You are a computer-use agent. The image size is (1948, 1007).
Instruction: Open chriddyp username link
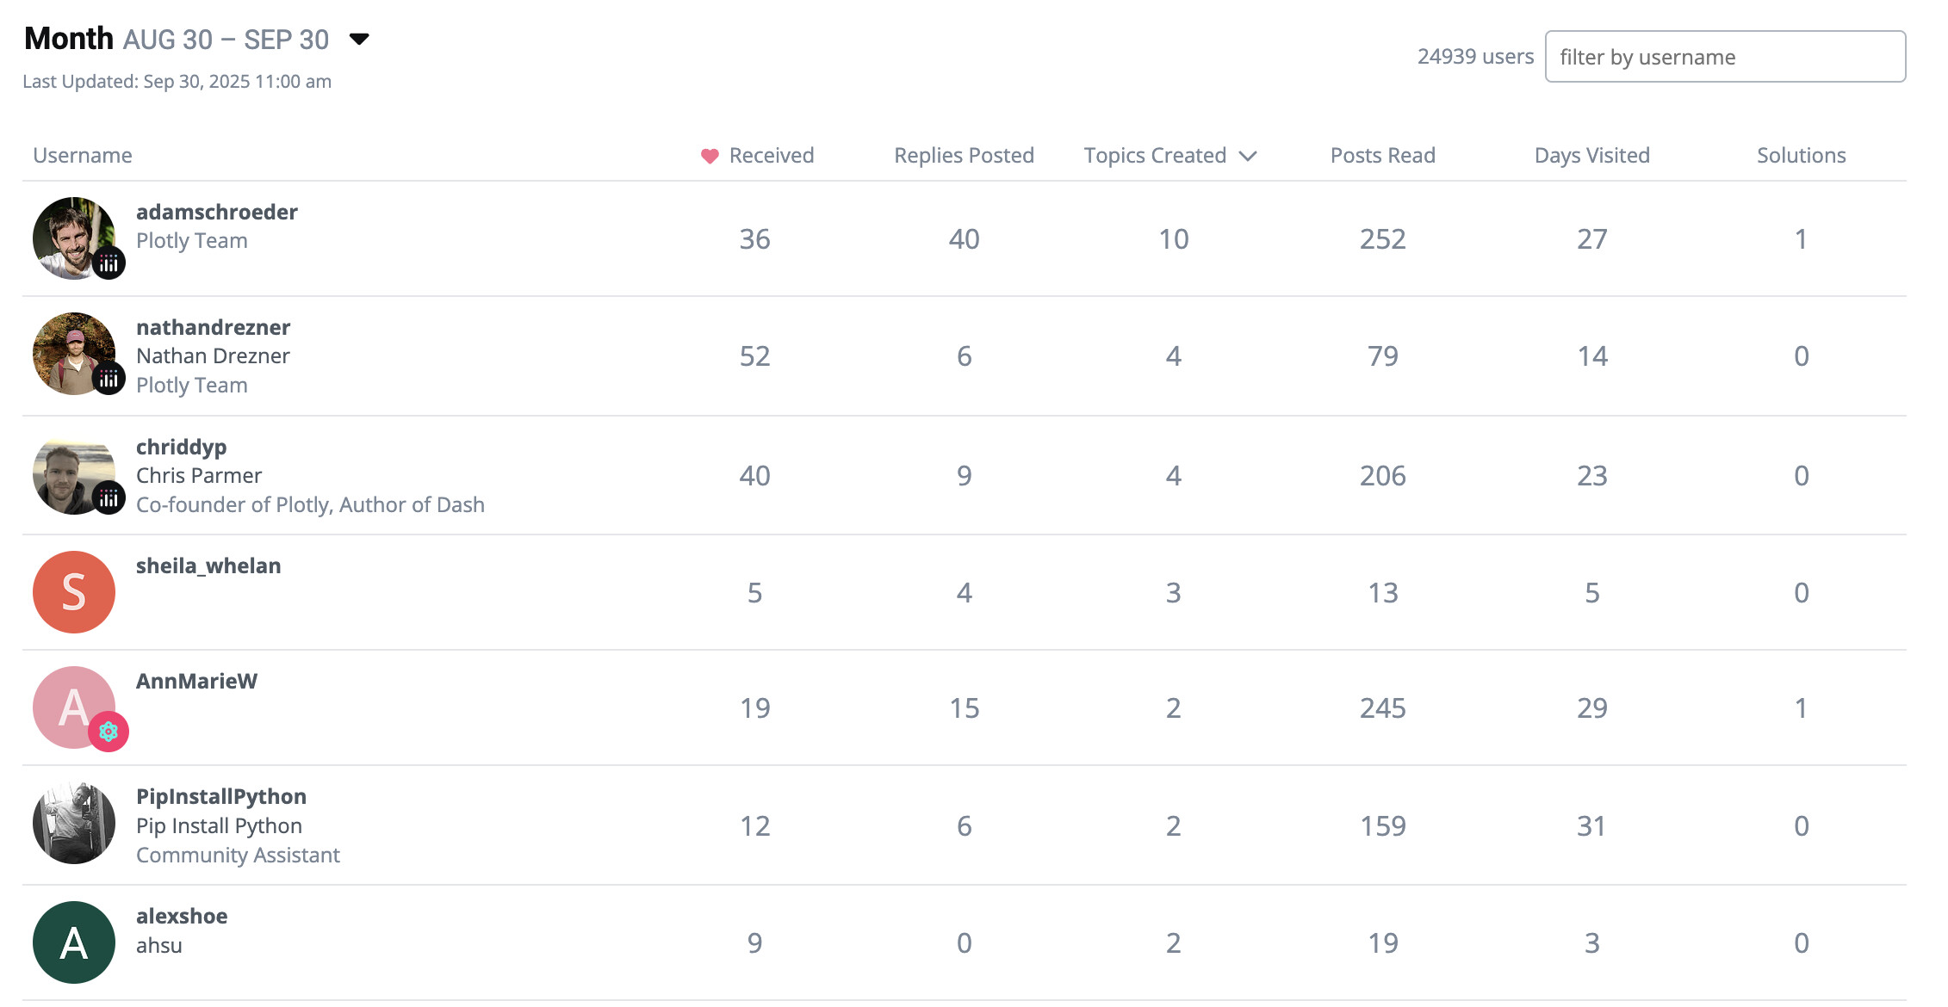(x=182, y=447)
